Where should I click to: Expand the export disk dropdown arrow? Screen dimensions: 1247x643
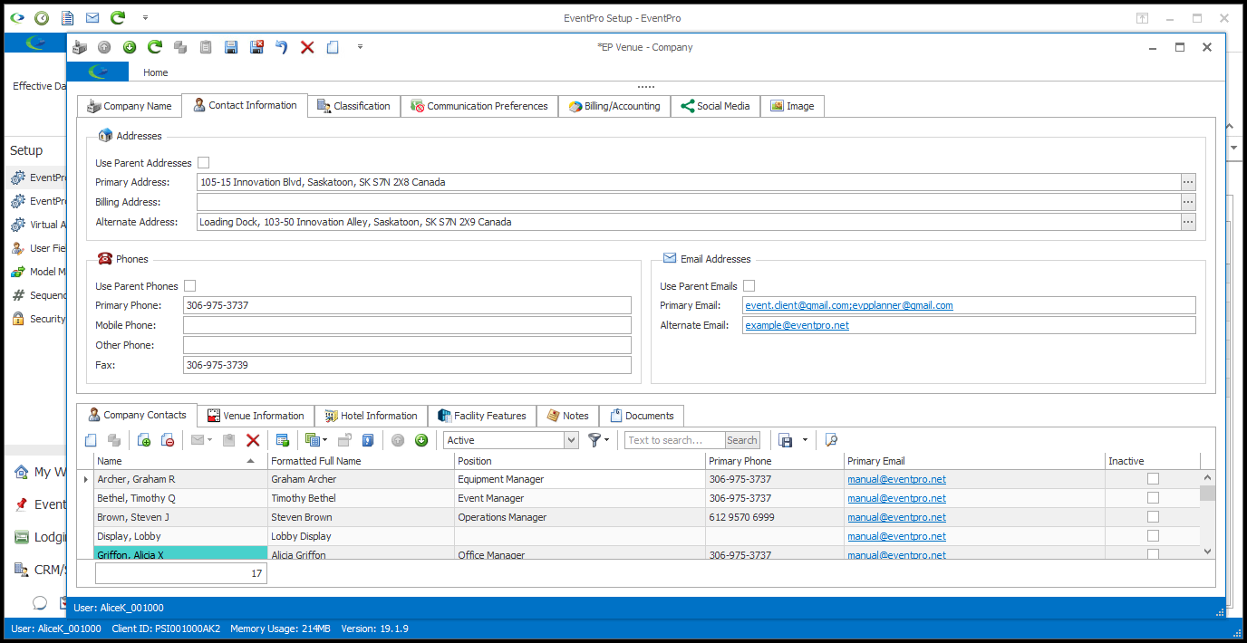[805, 440]
